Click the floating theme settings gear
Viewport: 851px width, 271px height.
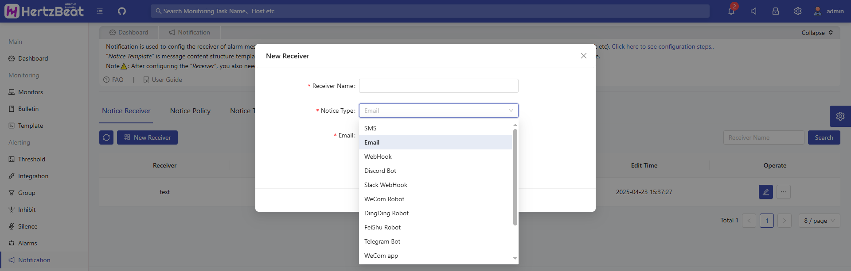pyautogui.click(x=840, y=116)
